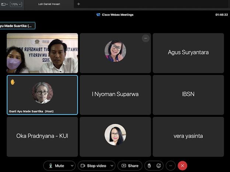Click raised hand icon on host tile

pyautogui.click(x=13, y=82)
